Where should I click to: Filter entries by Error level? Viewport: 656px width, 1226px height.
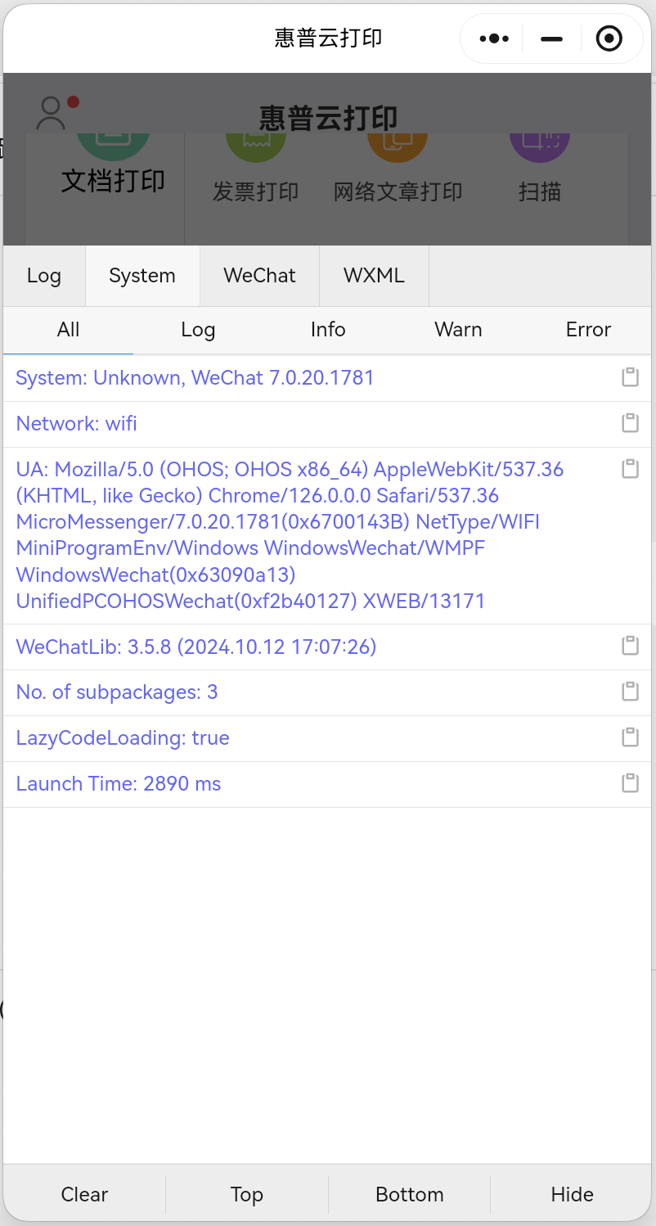(x=588, y=330)
